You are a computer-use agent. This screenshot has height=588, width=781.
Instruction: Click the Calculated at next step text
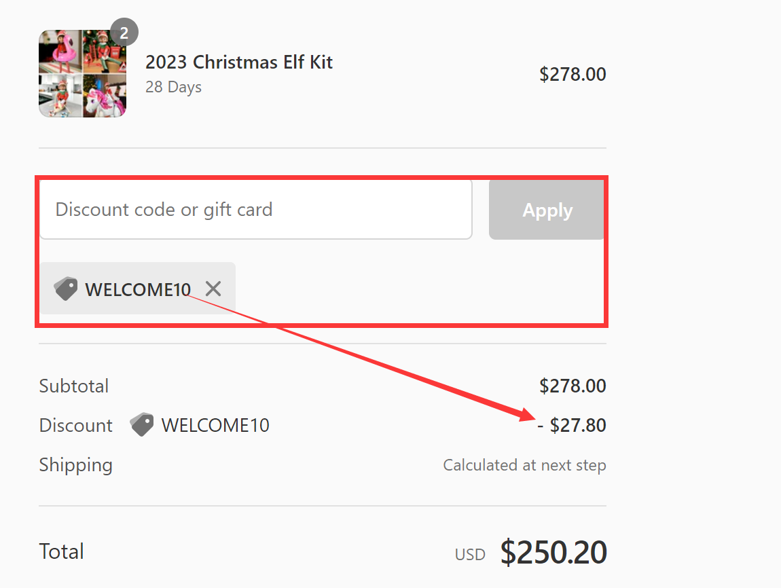pyautogui.click(x=524, y=465)
